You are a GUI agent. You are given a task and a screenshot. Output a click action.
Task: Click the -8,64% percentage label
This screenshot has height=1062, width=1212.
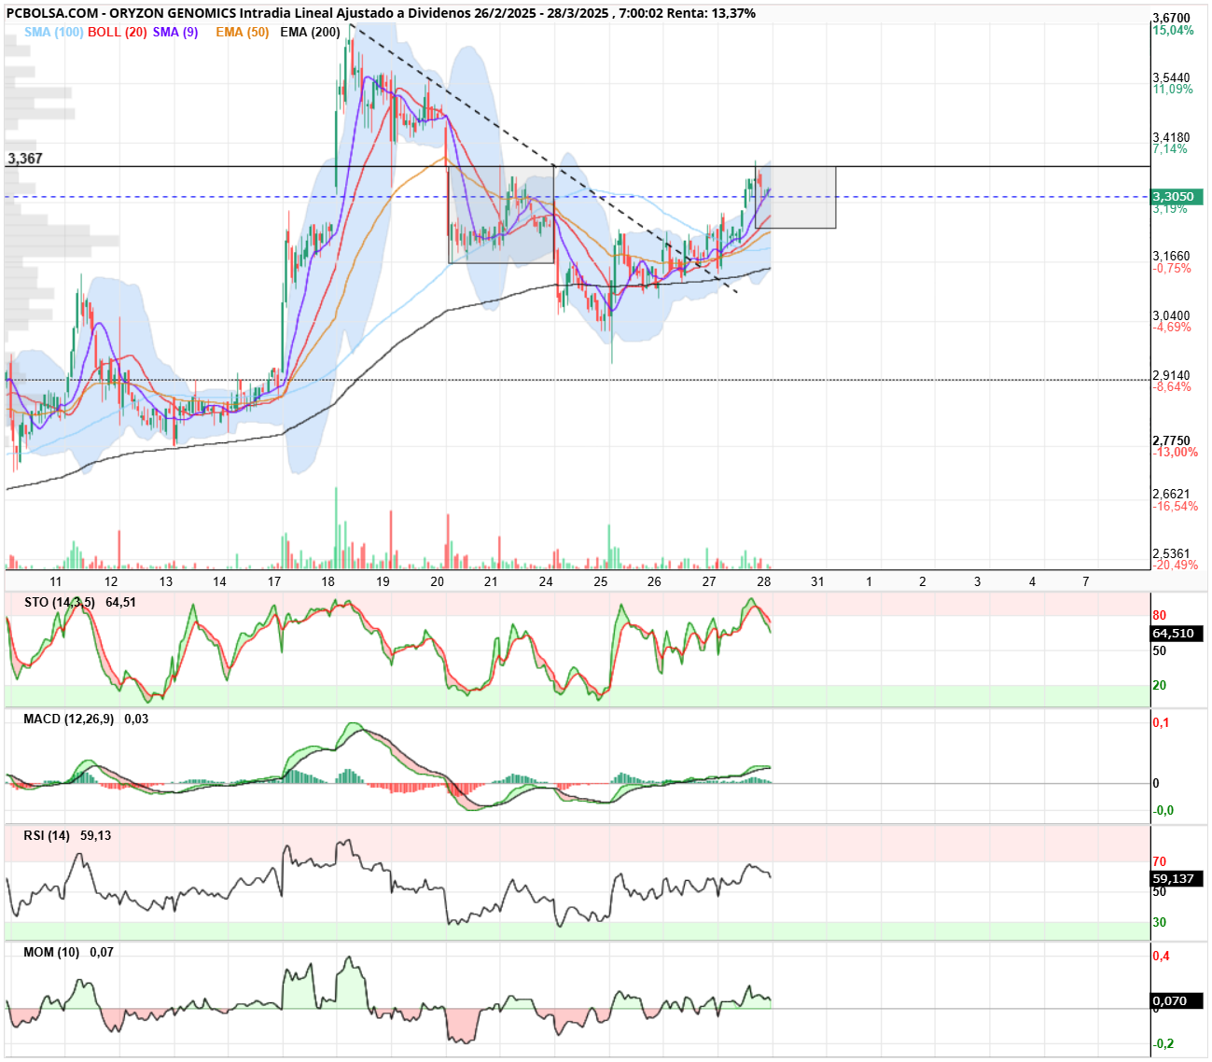tap(1172, 387)
